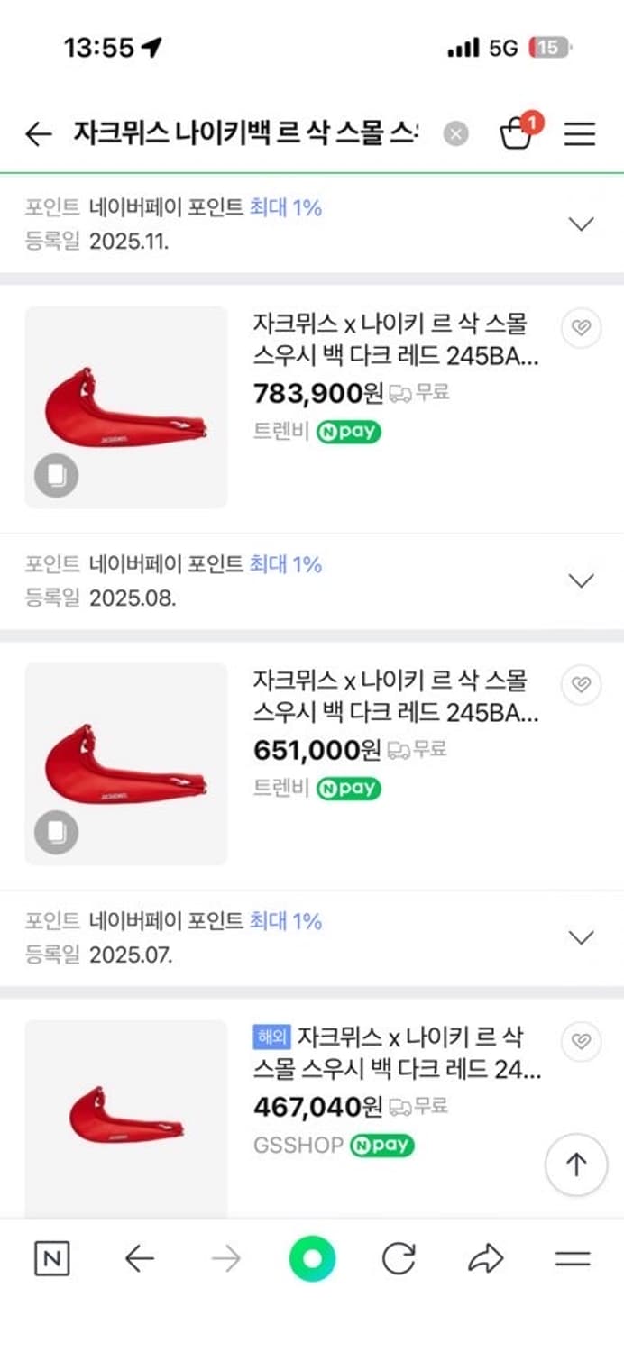
Task: Tap the scroll-to-top arrow button
Action: pos(575,1164)
